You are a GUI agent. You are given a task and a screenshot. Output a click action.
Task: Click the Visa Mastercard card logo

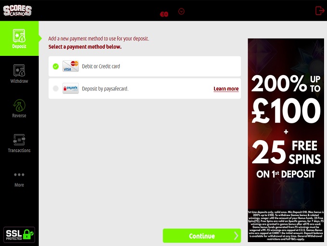71,66
